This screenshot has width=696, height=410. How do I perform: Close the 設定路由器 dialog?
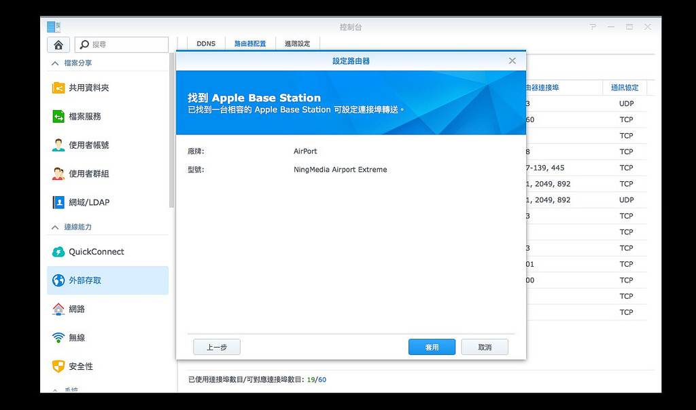click(x=512, y=60)
